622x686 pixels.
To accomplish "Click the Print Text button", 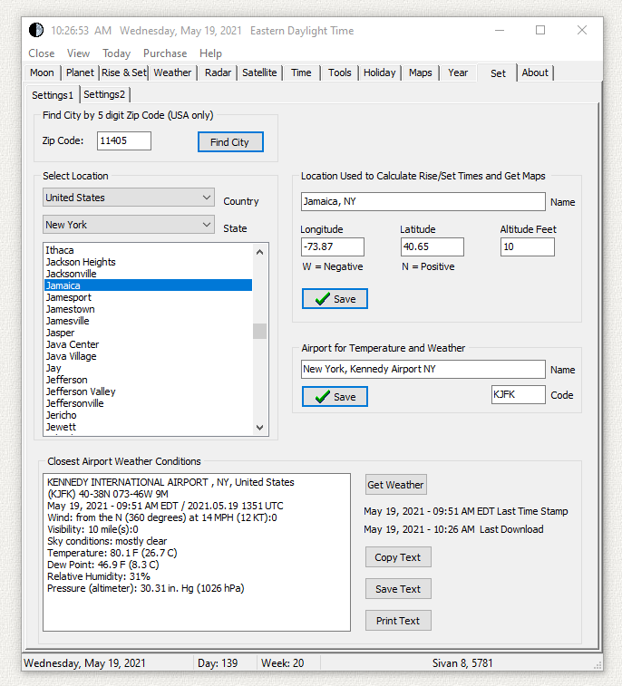I will [398, 621].
